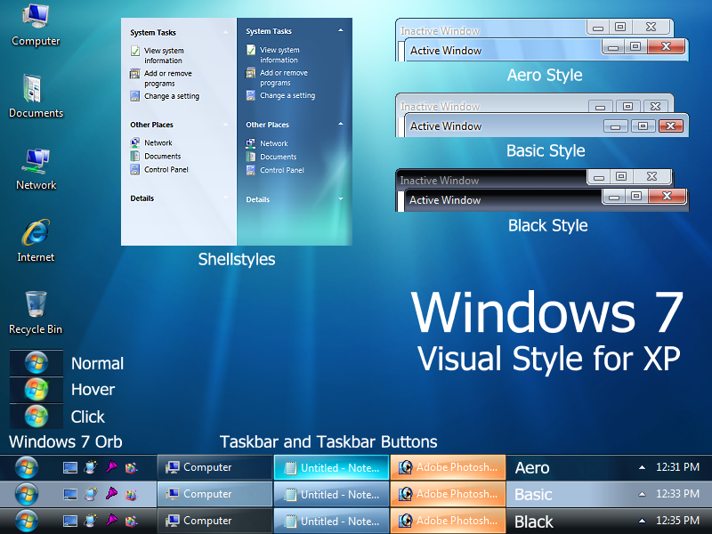Click the colorful cubes icon on Aero taskbar
Image resolution: width=712 pixels, height=534 pixels.
point(131,467)
